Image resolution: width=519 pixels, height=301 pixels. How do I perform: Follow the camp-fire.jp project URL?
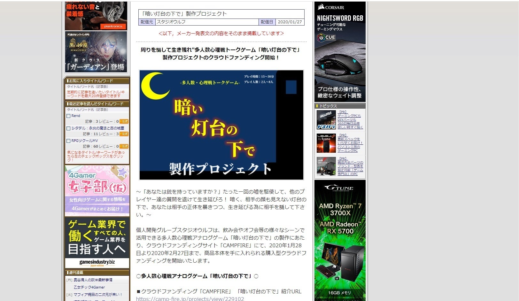tap(190, 299)
